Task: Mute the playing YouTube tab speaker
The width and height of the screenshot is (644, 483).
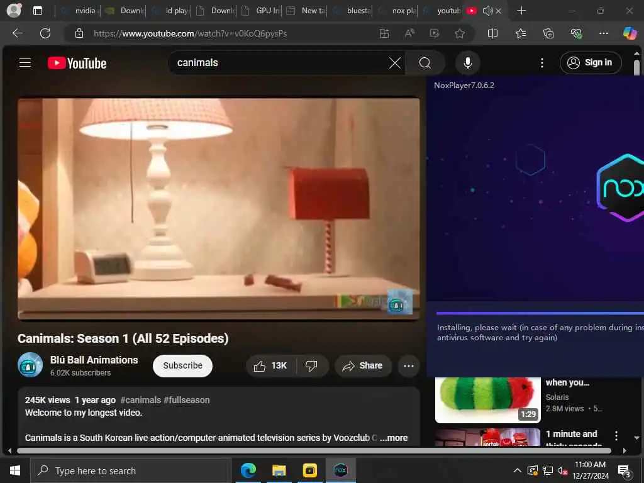Action: click(x=487, y=11)
